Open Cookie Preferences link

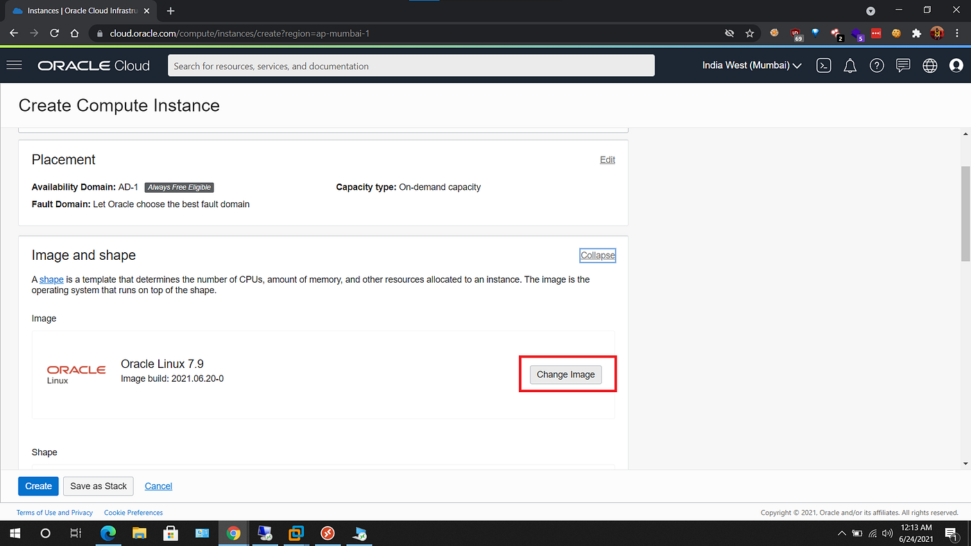click(x=133, y=513)
